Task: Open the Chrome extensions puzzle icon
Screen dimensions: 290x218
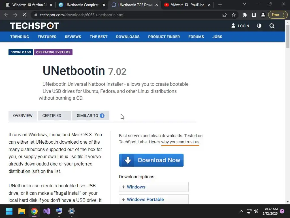Action: (245, 15)
